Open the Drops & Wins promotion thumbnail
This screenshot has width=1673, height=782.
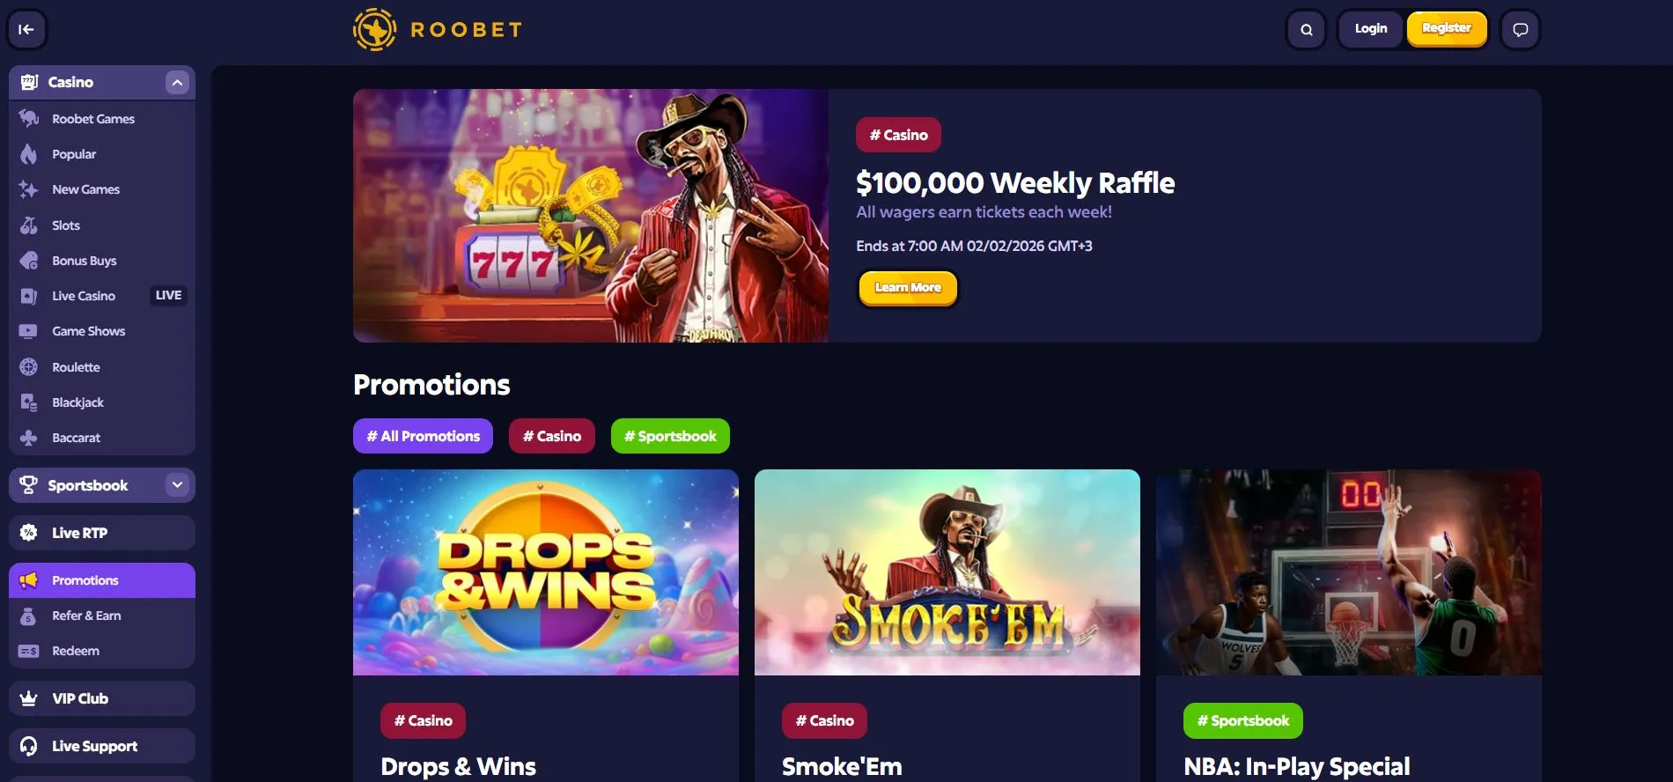click(x=546, y=572)
